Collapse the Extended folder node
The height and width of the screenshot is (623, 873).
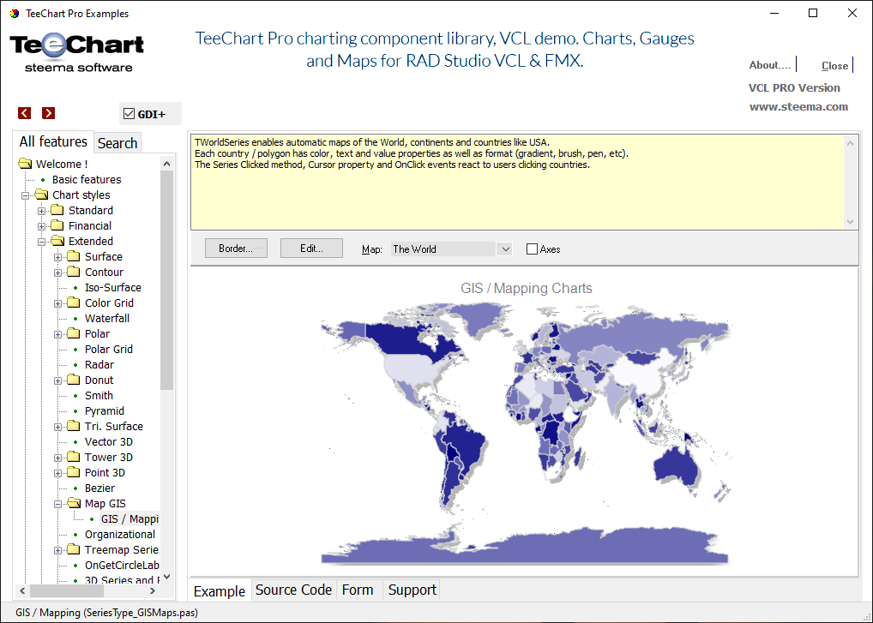tap(41, 242)
